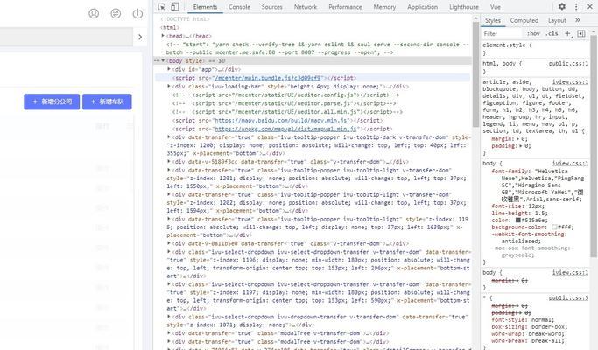This screenshot has height=350, width=598.
Task: Open DevTools settings gear
Action: click(x=562, y=6)
